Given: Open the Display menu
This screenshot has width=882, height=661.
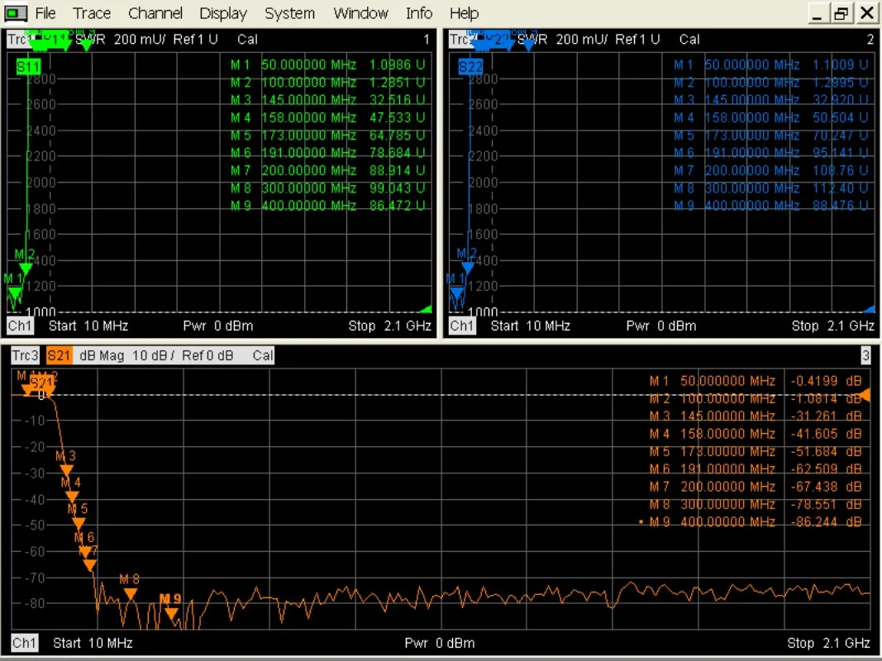Looking at the screenshot, I should coord(222,13).
